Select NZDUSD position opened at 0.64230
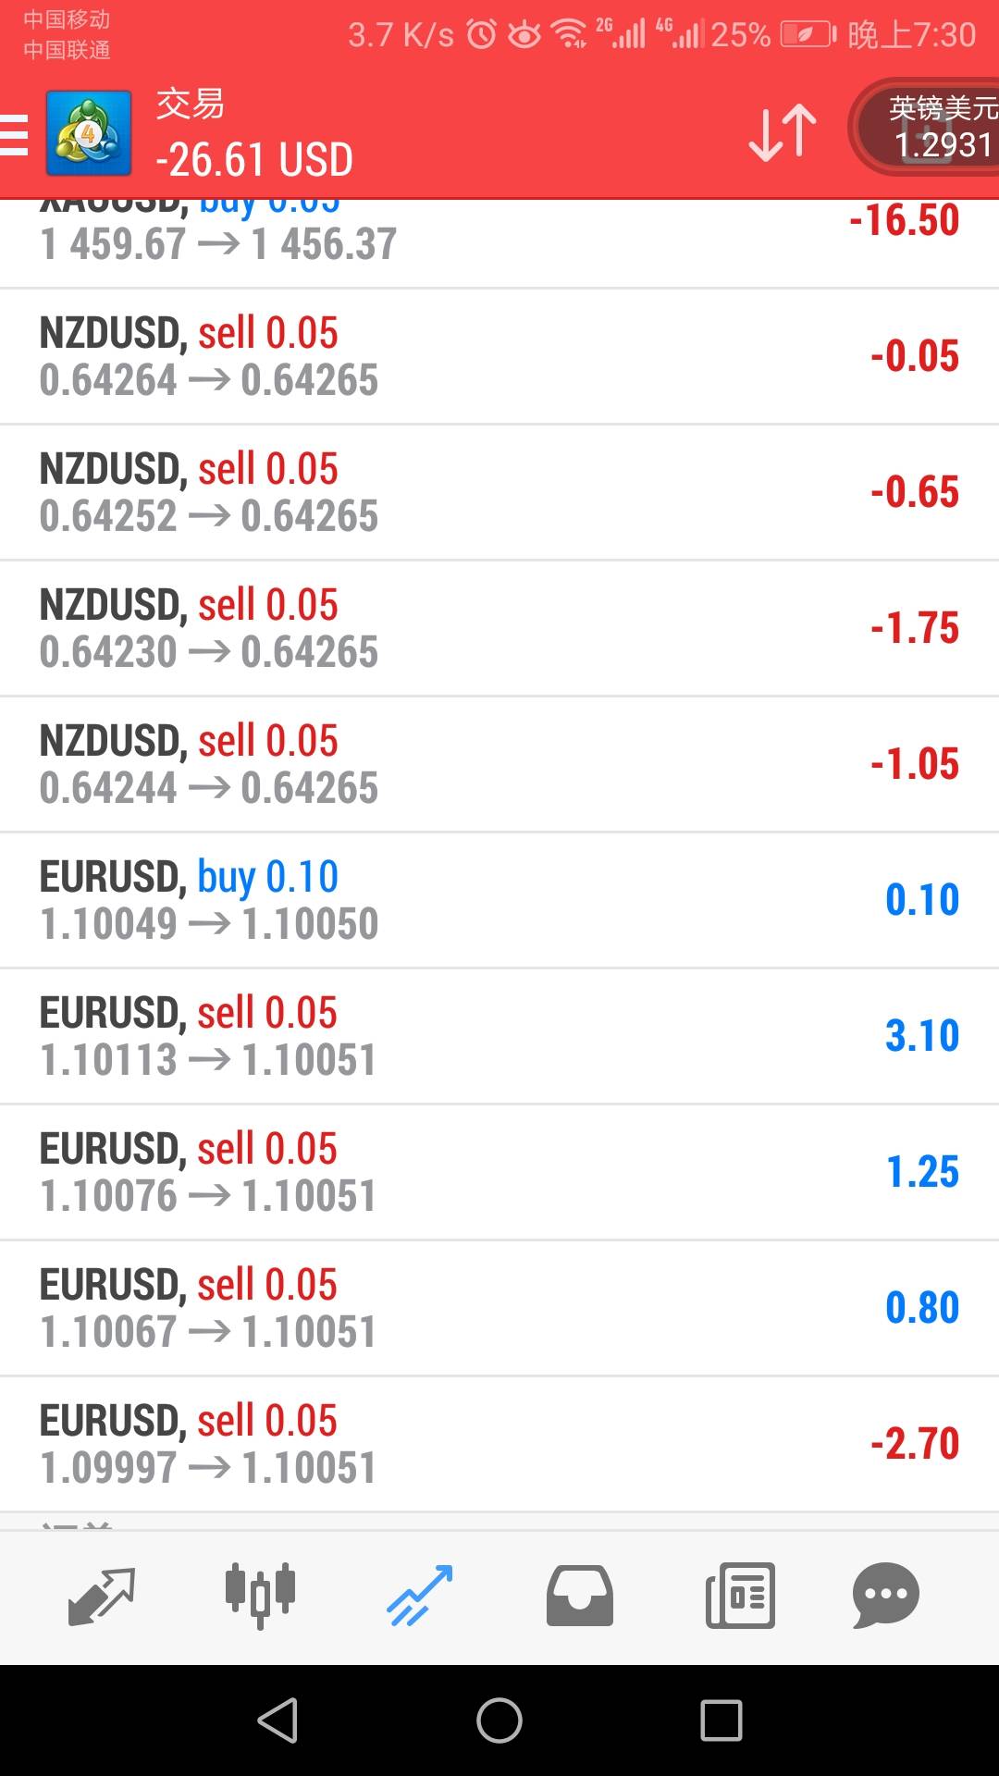This screenshot has width=999, height=1776. click(499, 628)
